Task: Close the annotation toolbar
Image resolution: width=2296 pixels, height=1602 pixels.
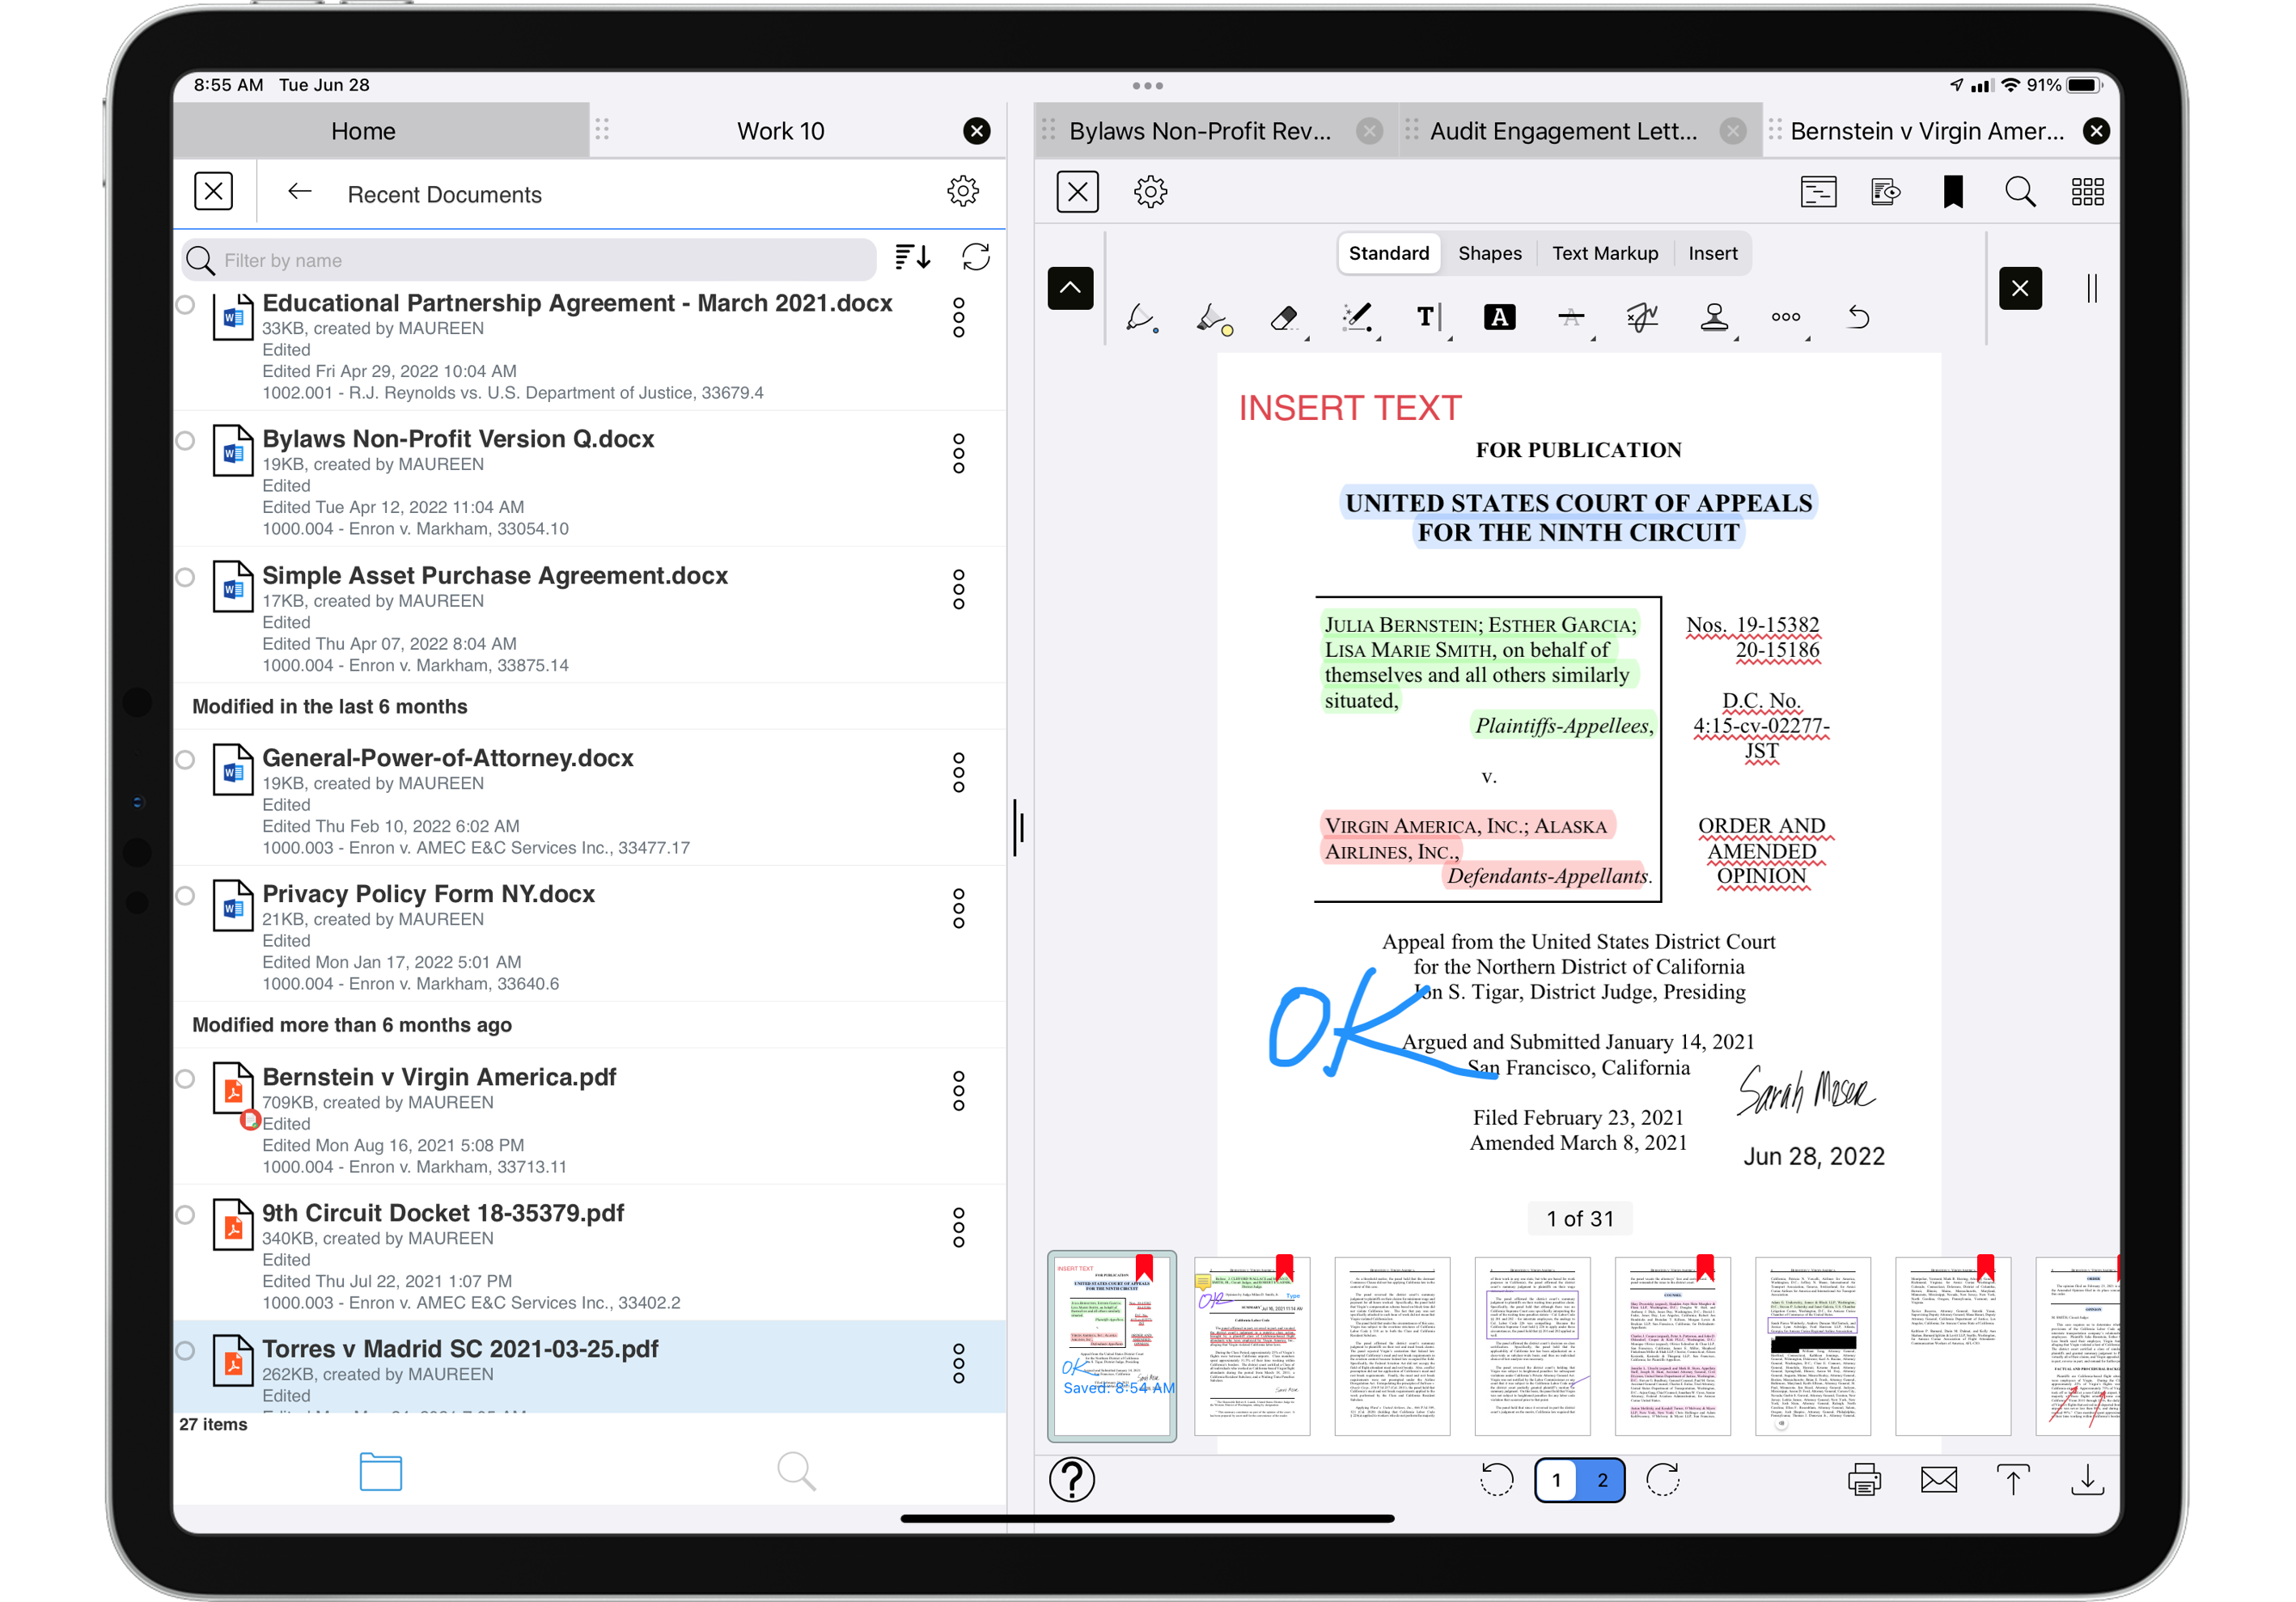Action: coord(2020,289)
